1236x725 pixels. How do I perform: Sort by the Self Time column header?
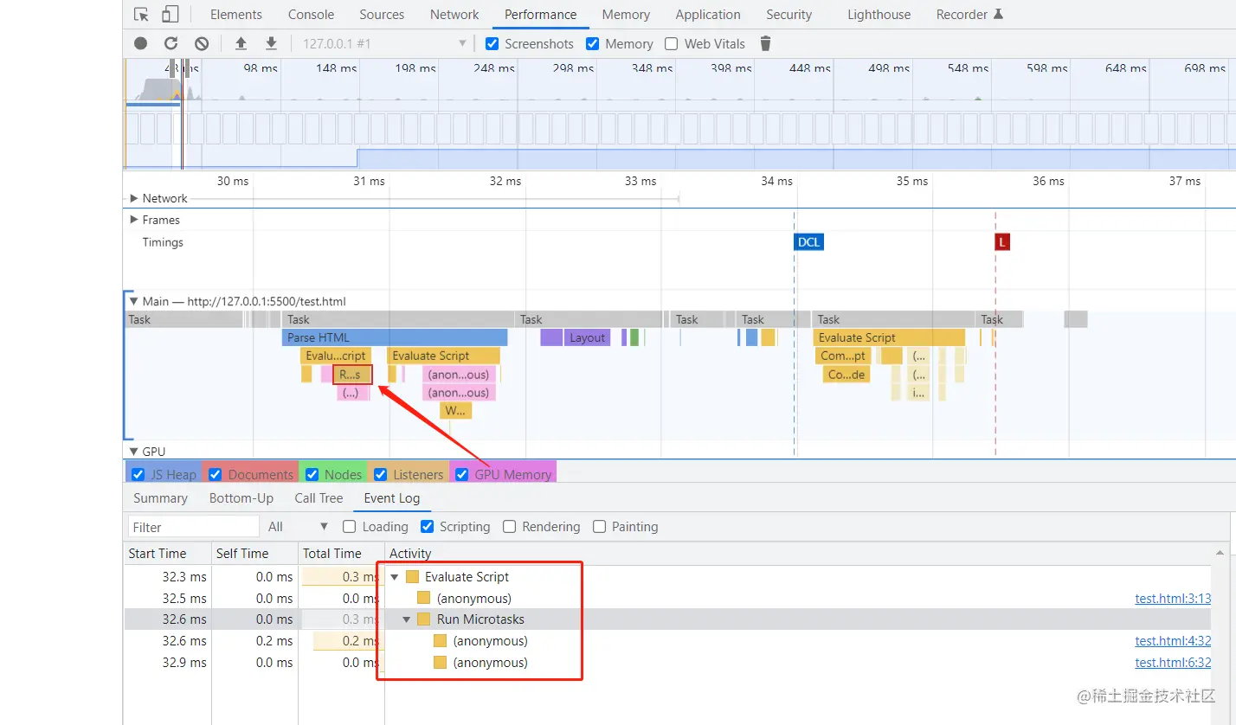coord(254,554)
